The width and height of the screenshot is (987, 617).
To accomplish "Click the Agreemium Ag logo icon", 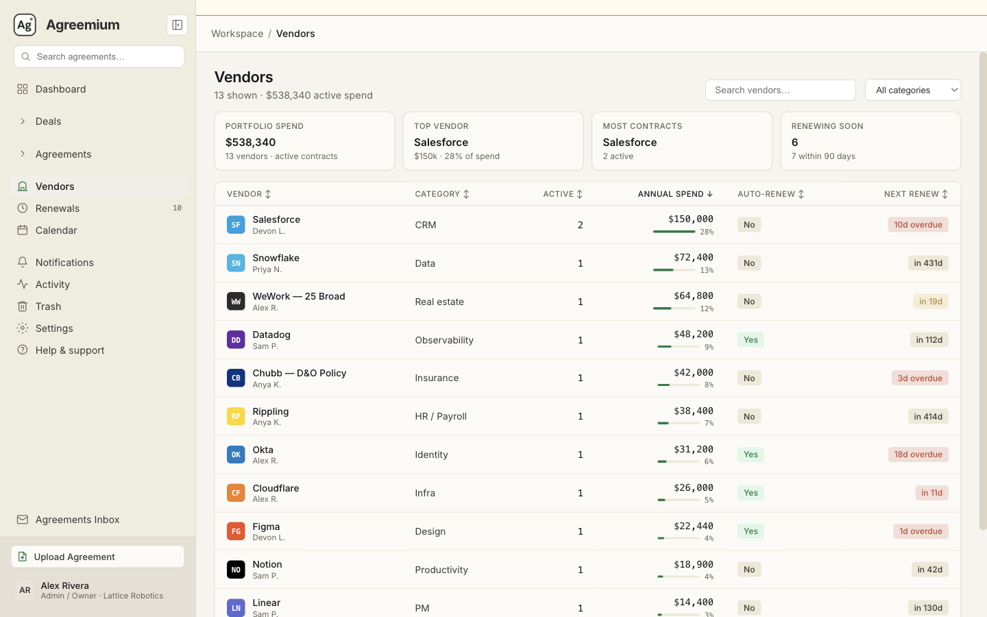I will 25,25.
